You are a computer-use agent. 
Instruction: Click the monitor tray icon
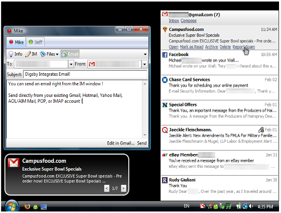pos(228,206)
